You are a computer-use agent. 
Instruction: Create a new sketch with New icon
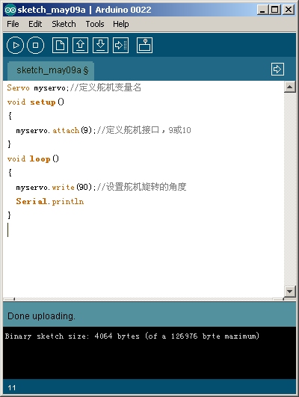pos(60,46)
